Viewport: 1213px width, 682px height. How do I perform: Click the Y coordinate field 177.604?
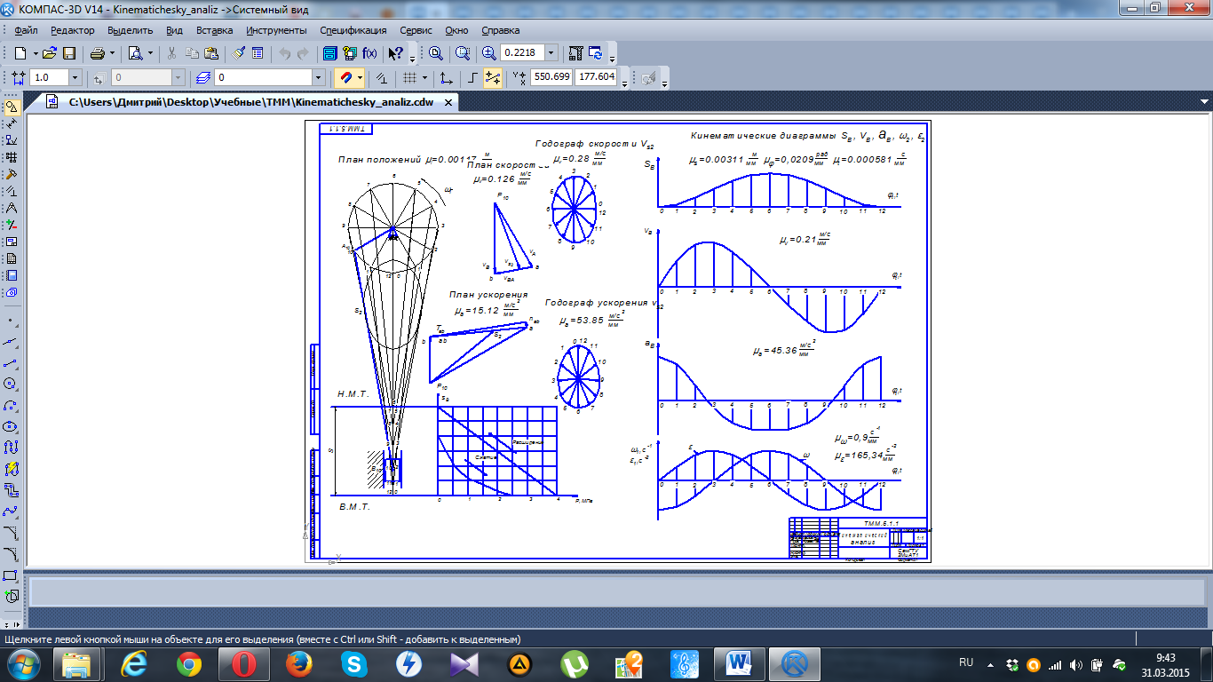(x=596, y=77)
